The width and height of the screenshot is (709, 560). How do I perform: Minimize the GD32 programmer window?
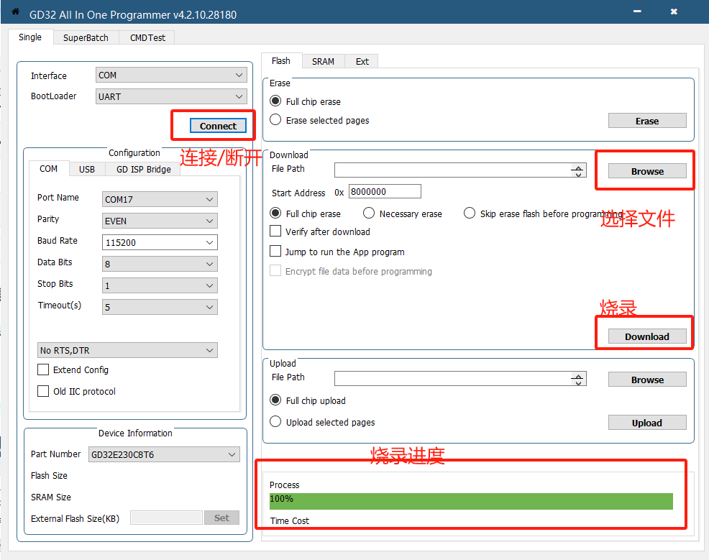pyautogui.click(x=638, y=12)
